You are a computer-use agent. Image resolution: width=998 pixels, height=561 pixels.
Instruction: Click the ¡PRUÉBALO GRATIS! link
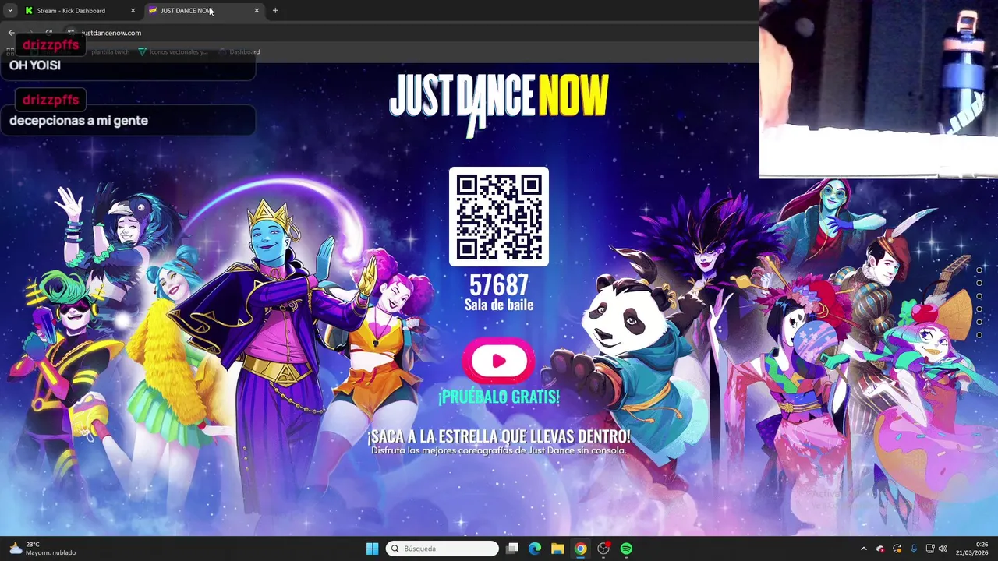point(499,397)
